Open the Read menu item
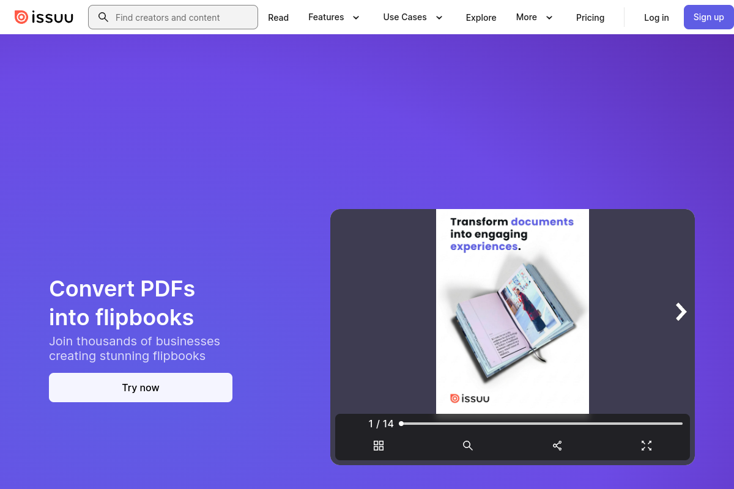 point(278,17)
